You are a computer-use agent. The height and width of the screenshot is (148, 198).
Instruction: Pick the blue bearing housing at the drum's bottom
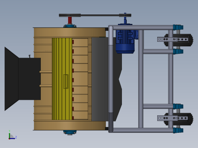pos(70,132)
